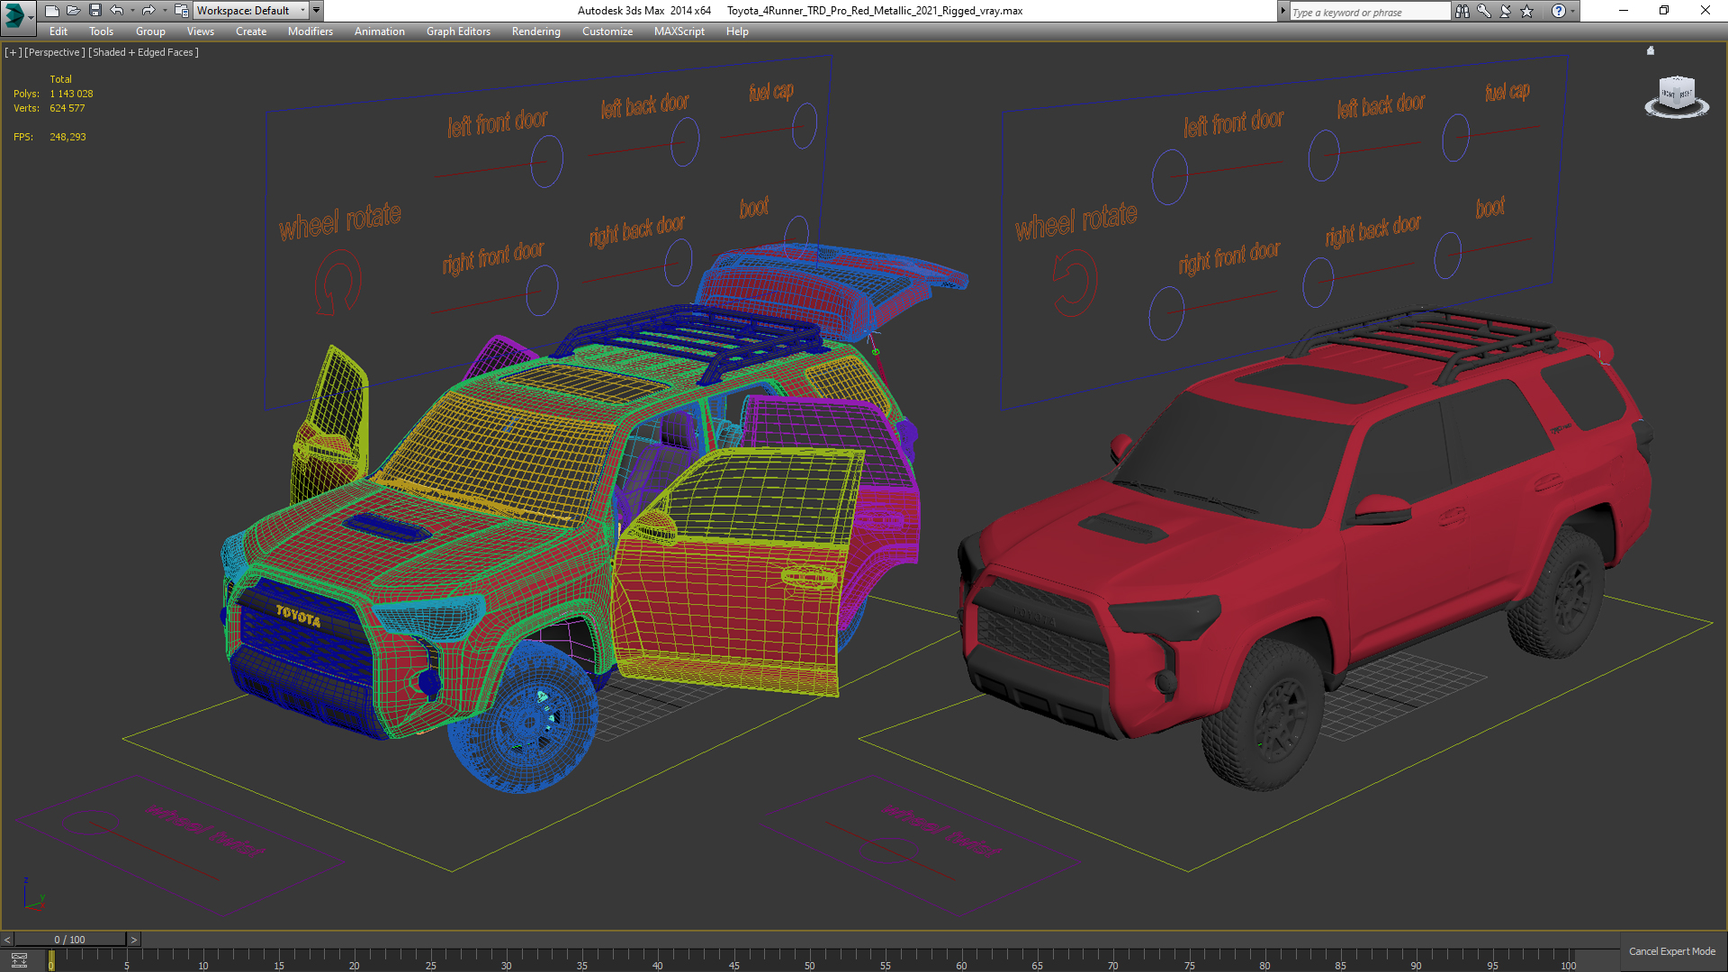Select the right wheel rotate circular arrow control

1075,283
